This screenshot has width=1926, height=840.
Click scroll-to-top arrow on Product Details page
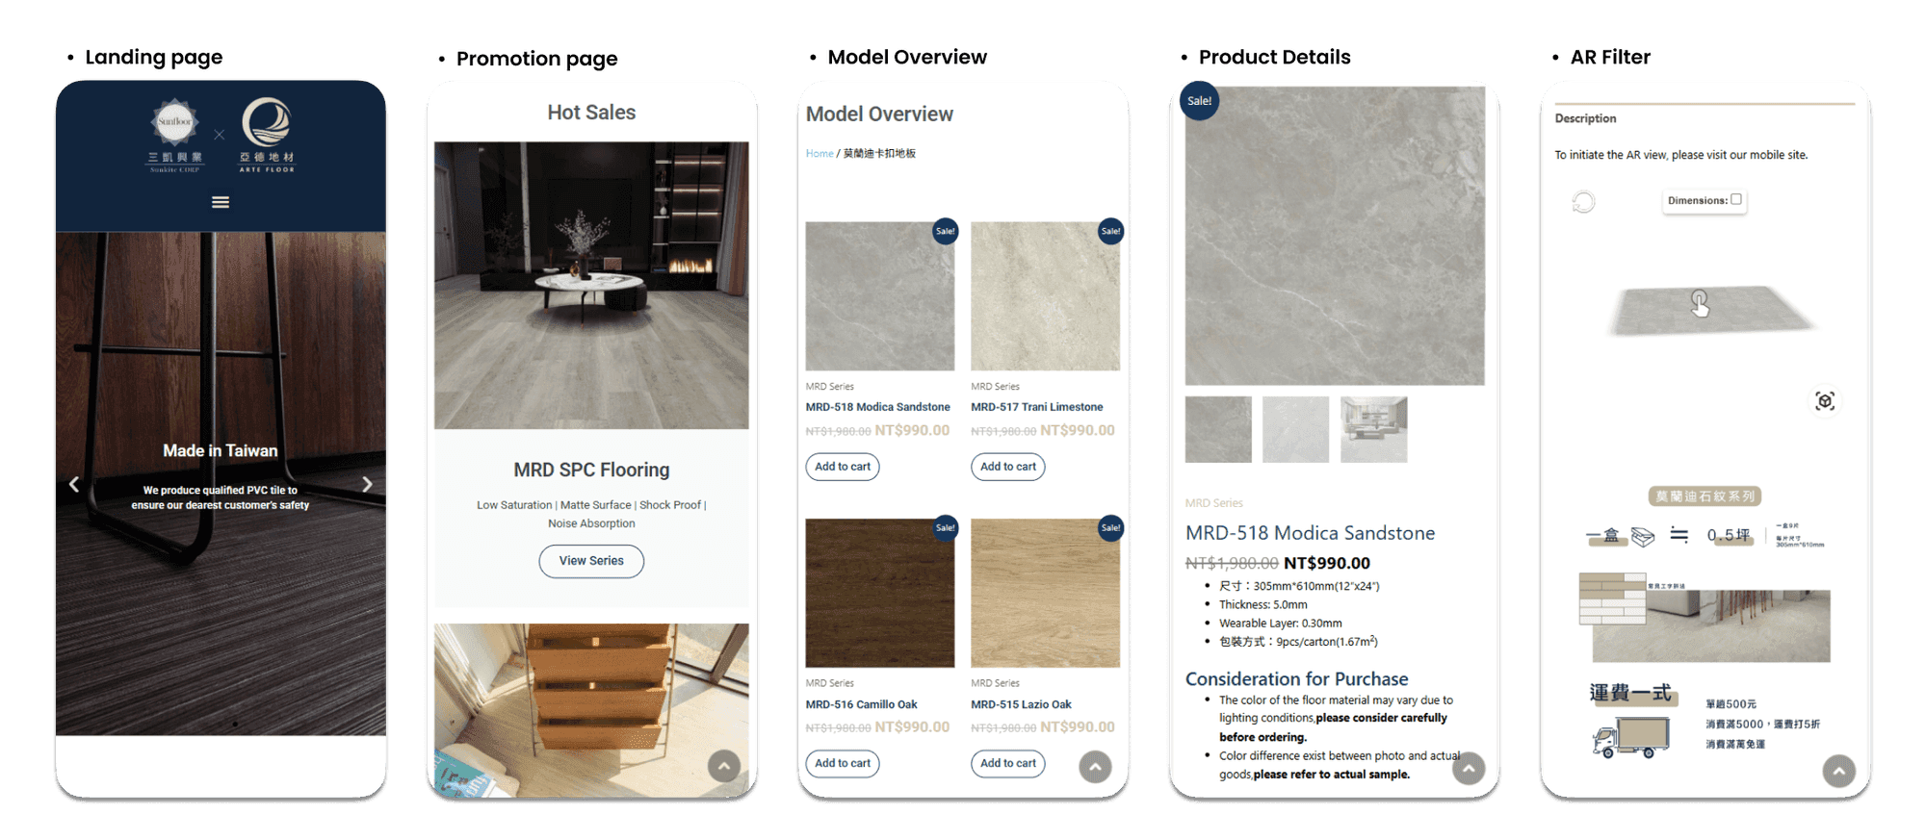[1469, 768]
